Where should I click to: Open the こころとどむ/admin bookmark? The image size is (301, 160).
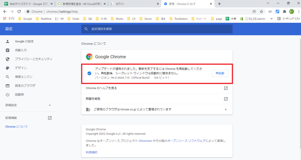(x=252, y=18)
